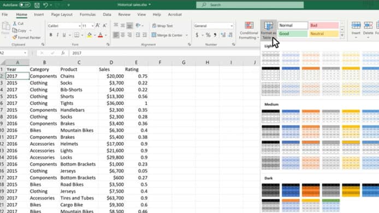Click the Insert Function fx icon

click(63, 53)
